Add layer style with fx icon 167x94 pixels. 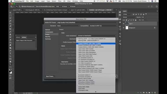coord(141,93)
